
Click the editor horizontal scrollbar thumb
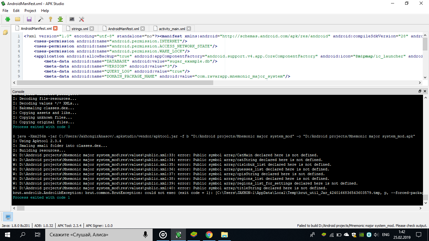point(115,83)
